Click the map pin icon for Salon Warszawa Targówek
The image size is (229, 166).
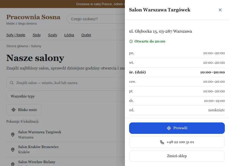13,135
